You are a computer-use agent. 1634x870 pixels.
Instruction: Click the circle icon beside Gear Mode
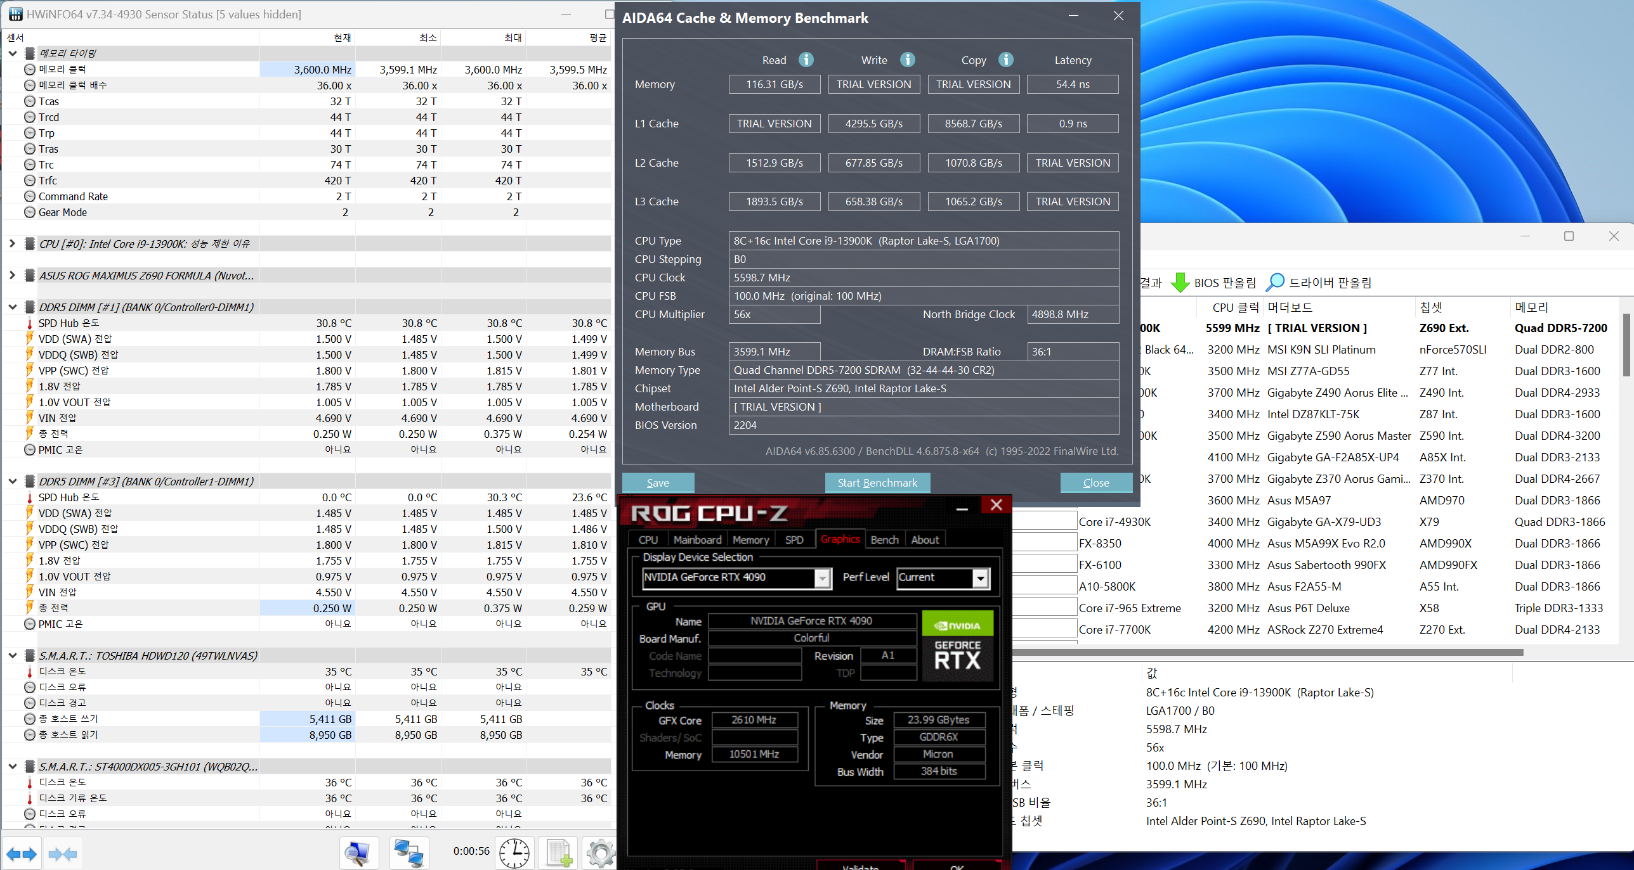pos(30,212)
